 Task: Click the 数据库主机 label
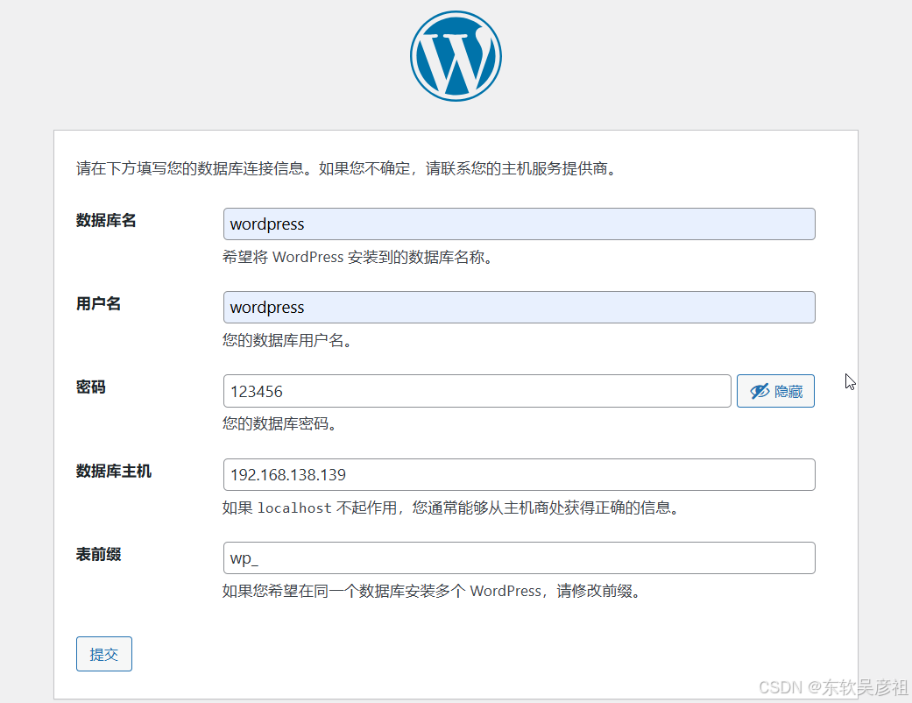113,471
